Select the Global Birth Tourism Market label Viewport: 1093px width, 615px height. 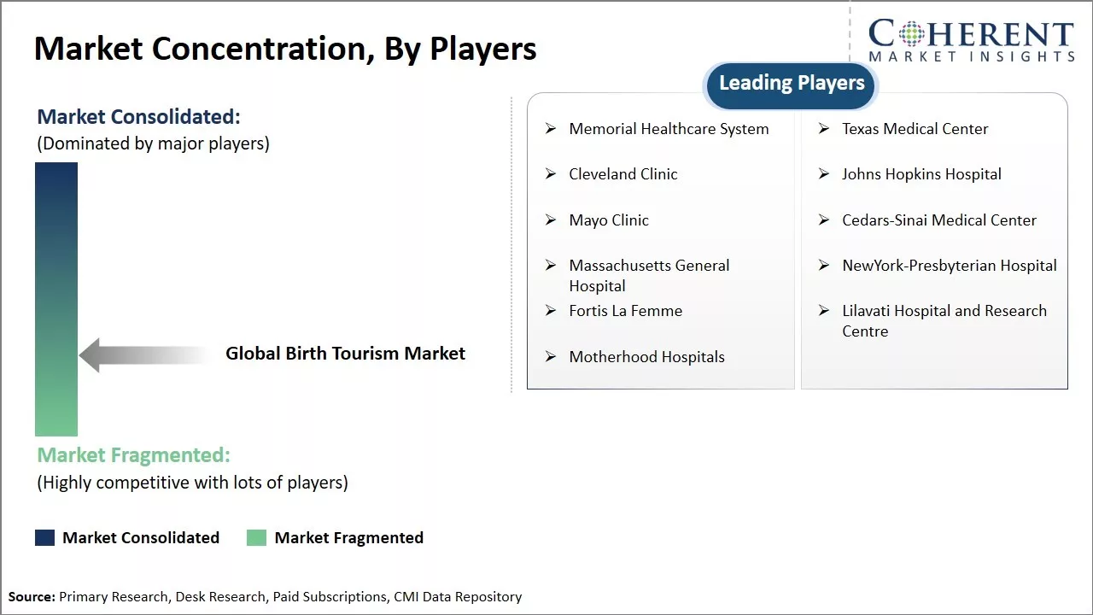[x=345, y=354]
